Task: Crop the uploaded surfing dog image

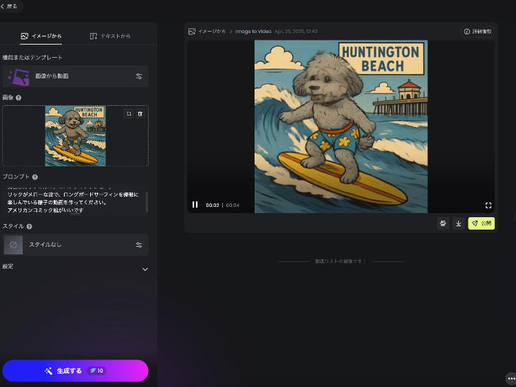Action: [x=129, y=114]
